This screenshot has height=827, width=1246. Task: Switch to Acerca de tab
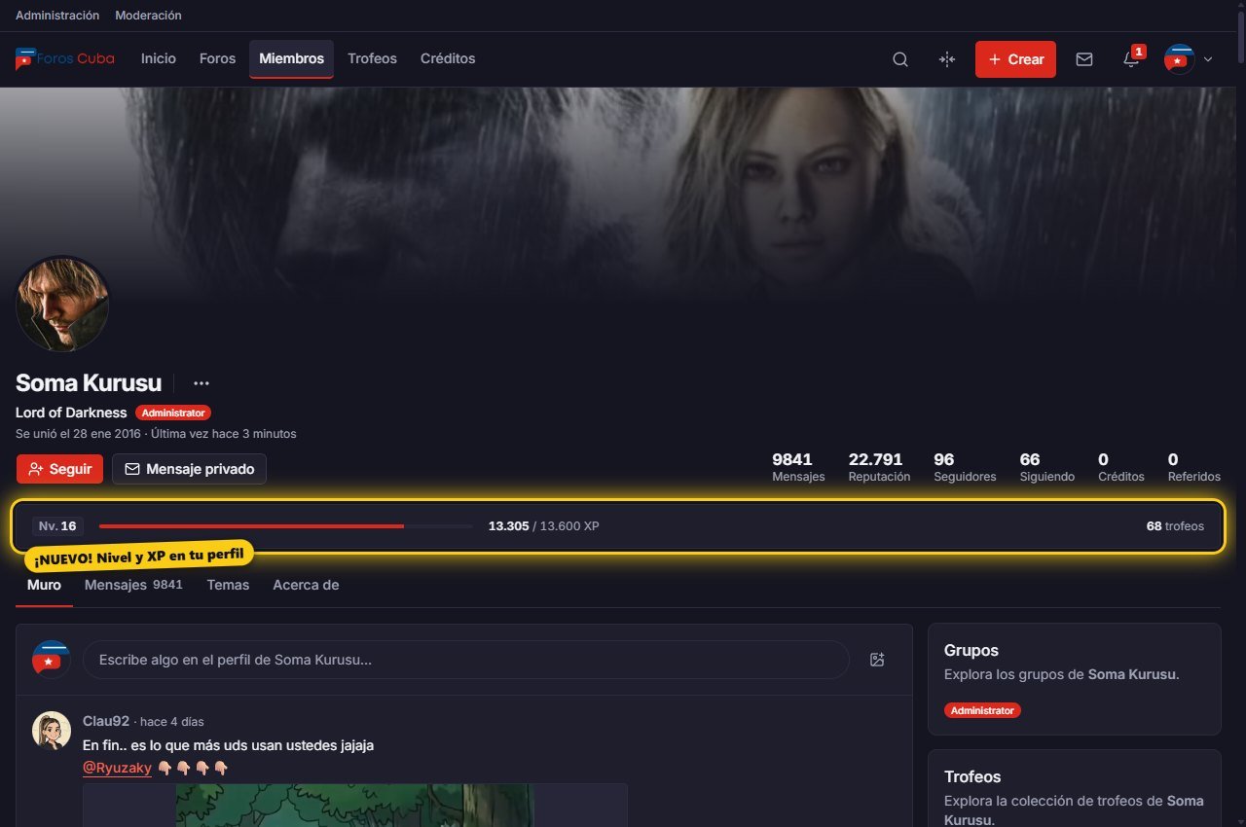coord(306,585)
